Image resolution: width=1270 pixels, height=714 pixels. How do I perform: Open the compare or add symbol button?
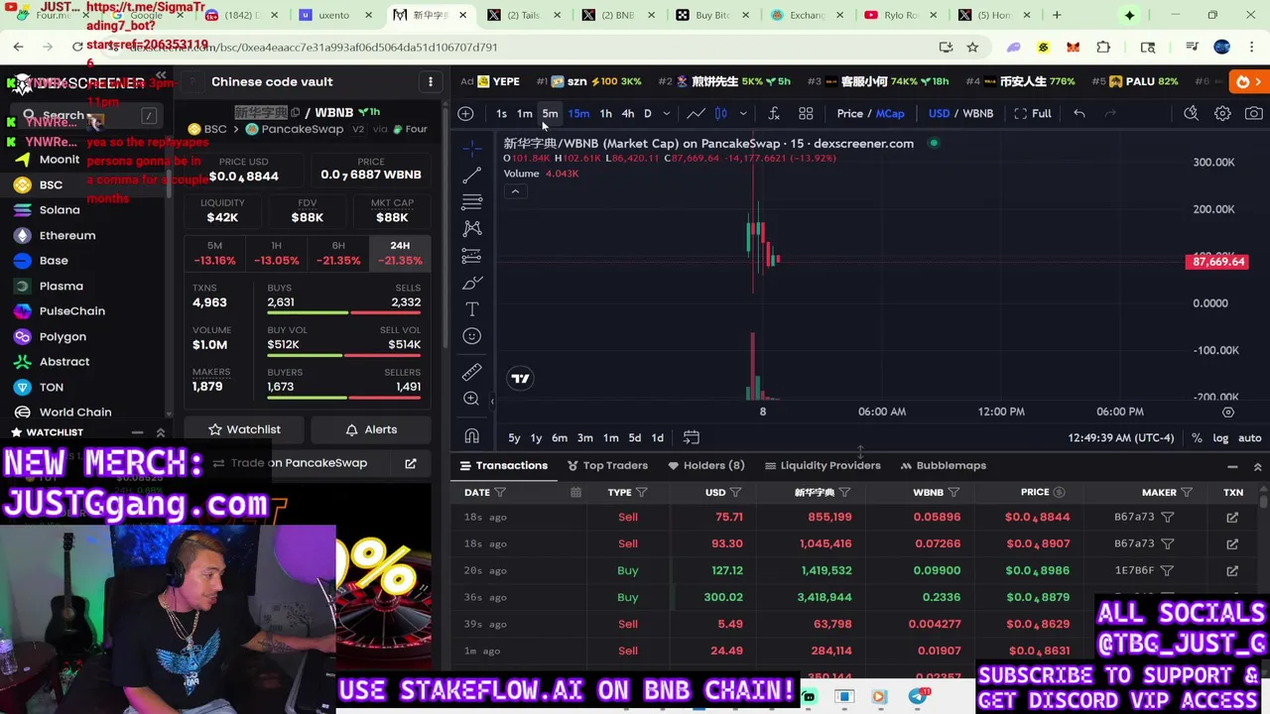tap(465, 113)
